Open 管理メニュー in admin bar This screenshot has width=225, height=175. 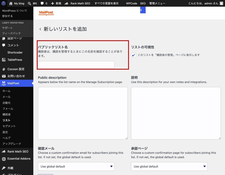coord(157,3)
